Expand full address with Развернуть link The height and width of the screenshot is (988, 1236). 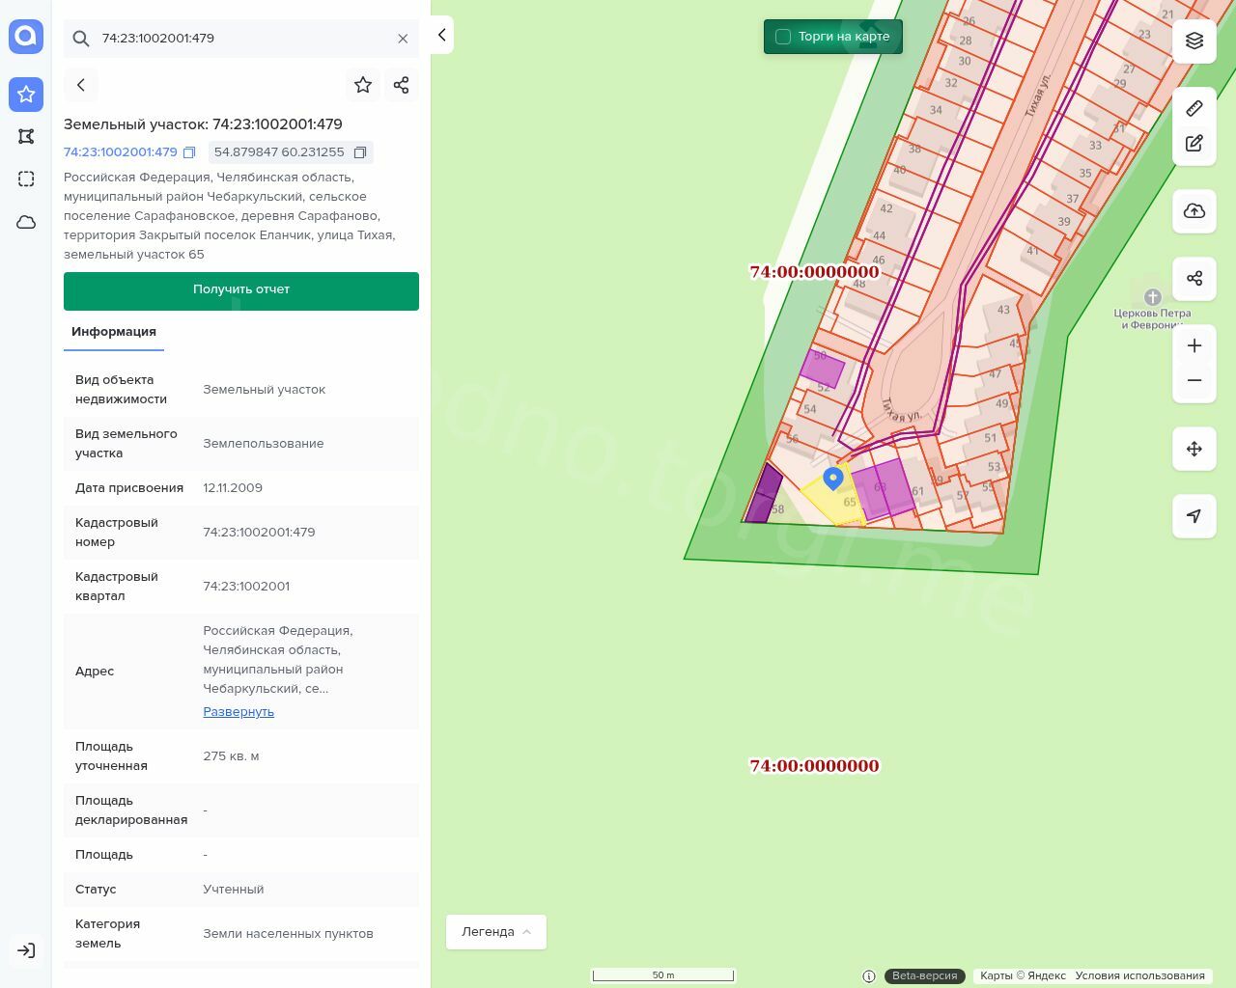click(239, 712)
